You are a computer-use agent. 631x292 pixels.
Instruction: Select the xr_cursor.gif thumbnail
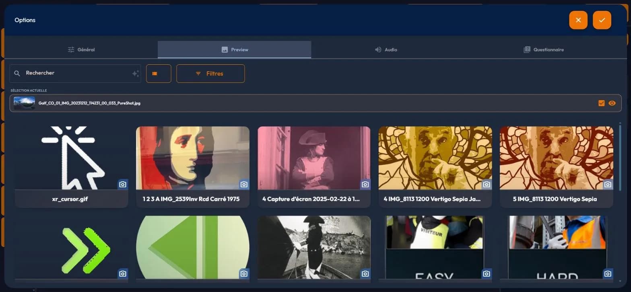pos(71,158)
